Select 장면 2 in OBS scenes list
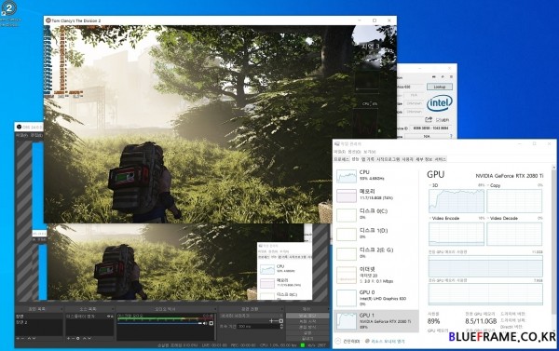Viewport: 559px width, 351px height. coord(38,322)
